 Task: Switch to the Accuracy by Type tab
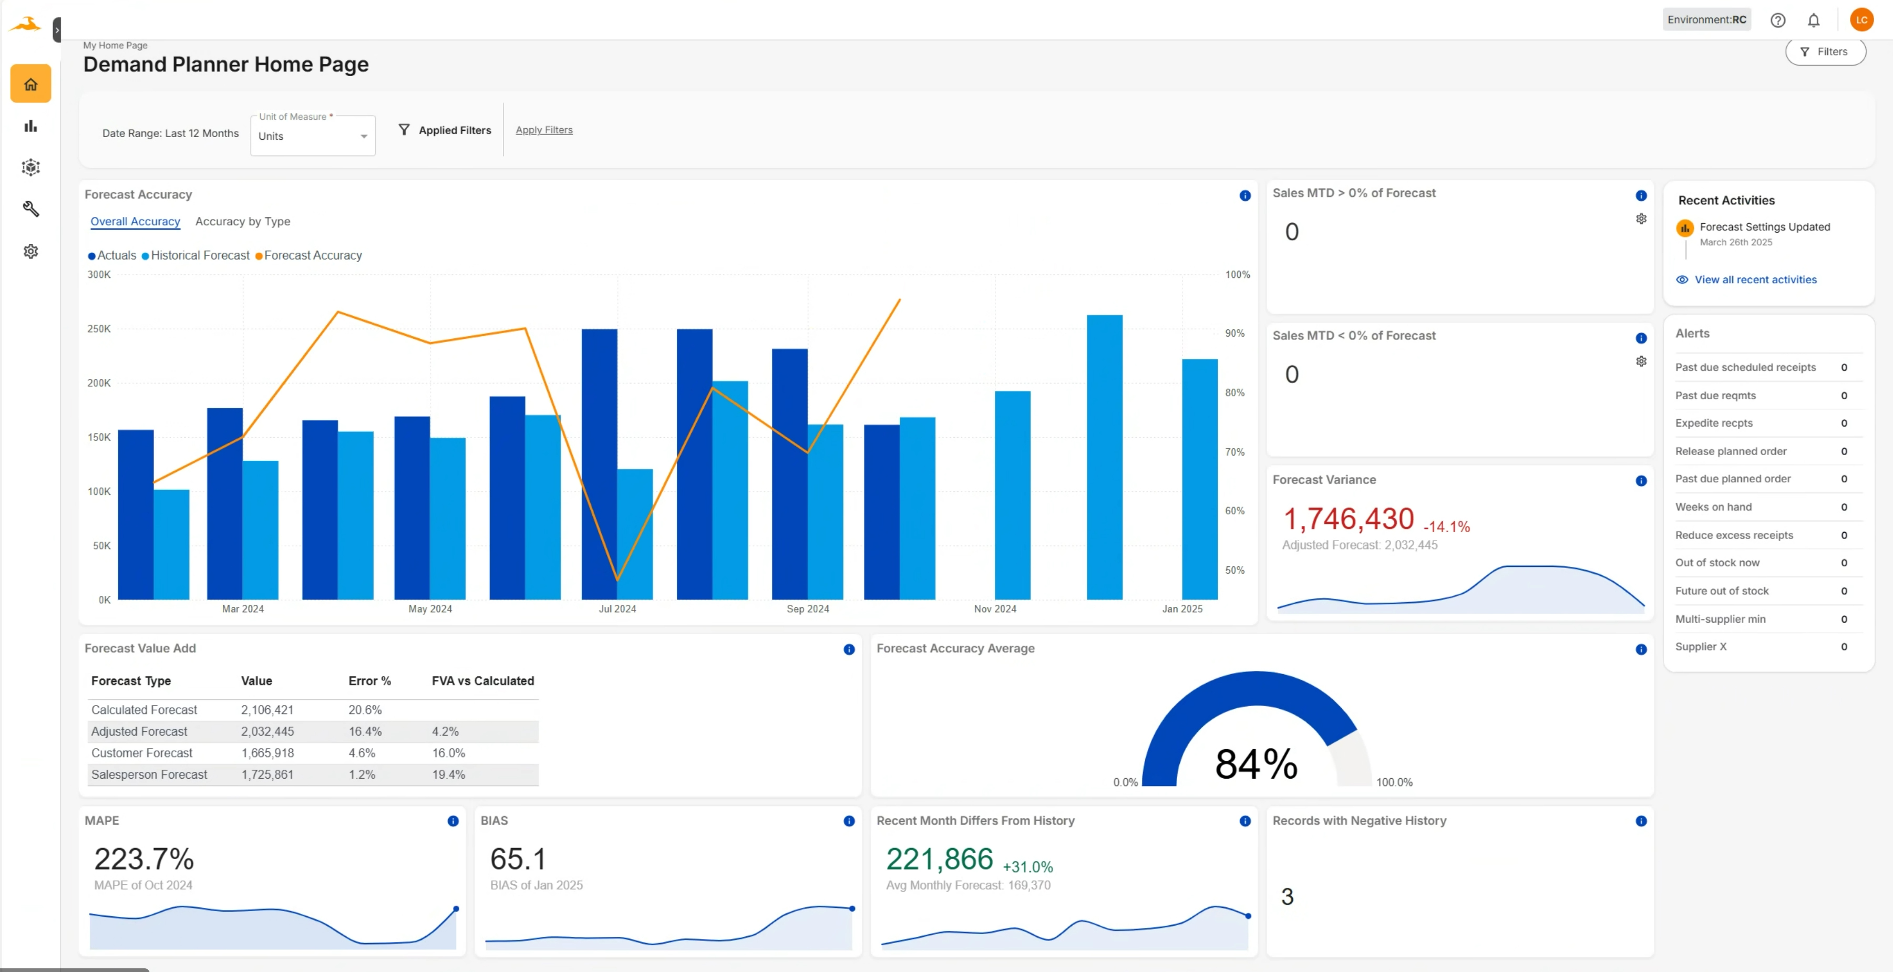click(242, 221)
